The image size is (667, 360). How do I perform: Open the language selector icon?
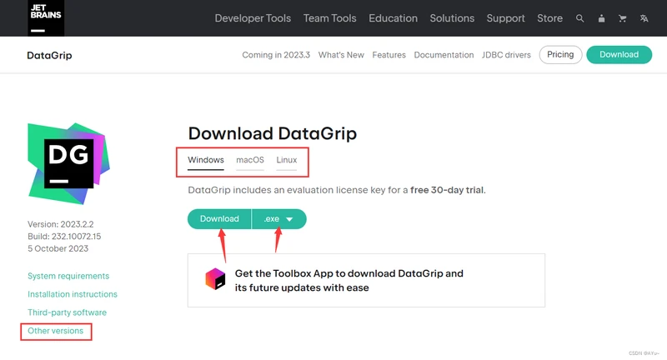(x=644, y=18)
